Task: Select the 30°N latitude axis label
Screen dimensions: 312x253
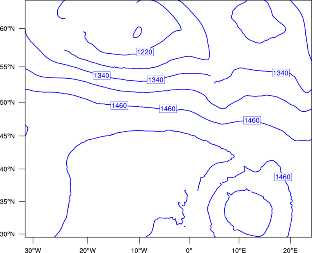Action: [x=7, y=234]
